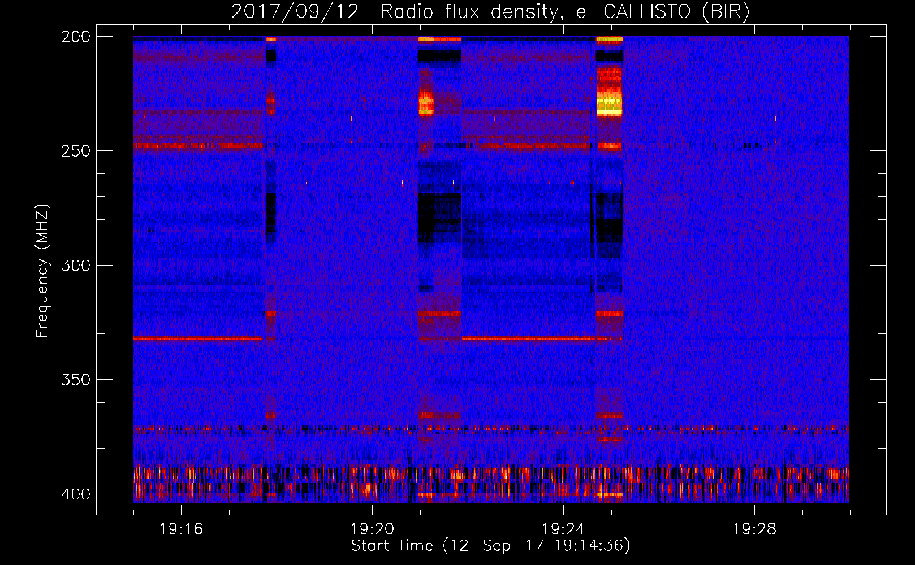Click the '250' frequency tick label
This screenshot has width=915, height=565.
click(x=75, y=151)
